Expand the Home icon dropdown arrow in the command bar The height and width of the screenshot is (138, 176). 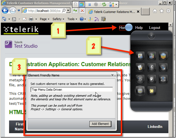click(9, 19)
